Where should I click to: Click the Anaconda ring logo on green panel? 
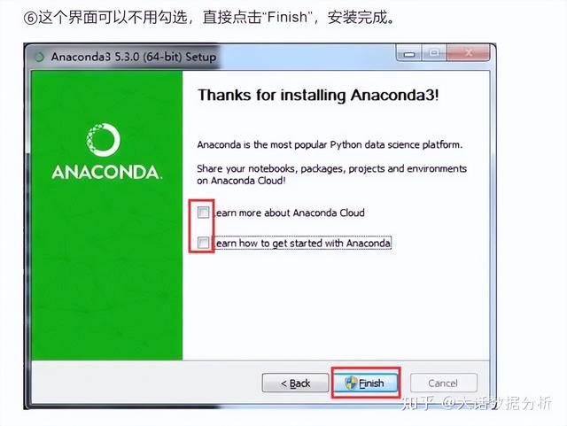tap(104, 140)
